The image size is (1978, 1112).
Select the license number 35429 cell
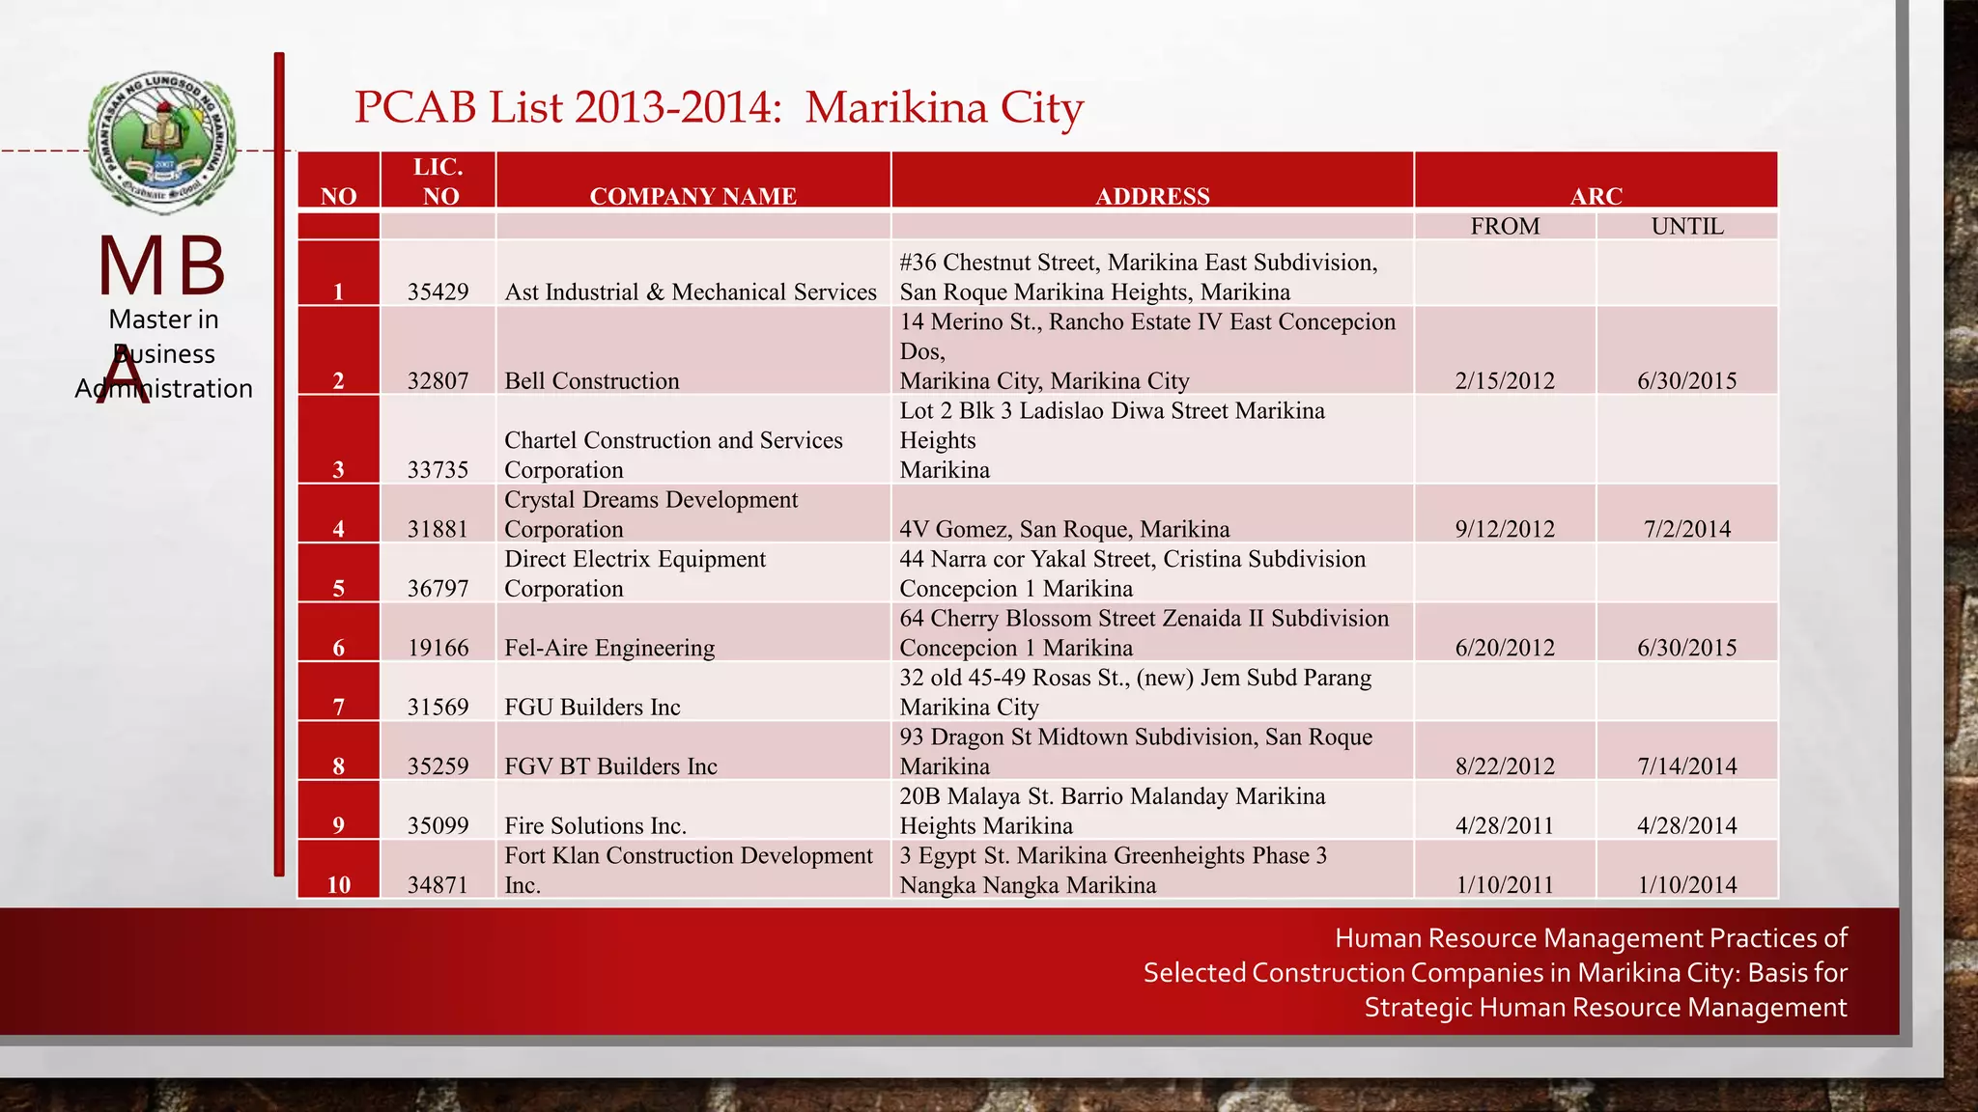438,292
